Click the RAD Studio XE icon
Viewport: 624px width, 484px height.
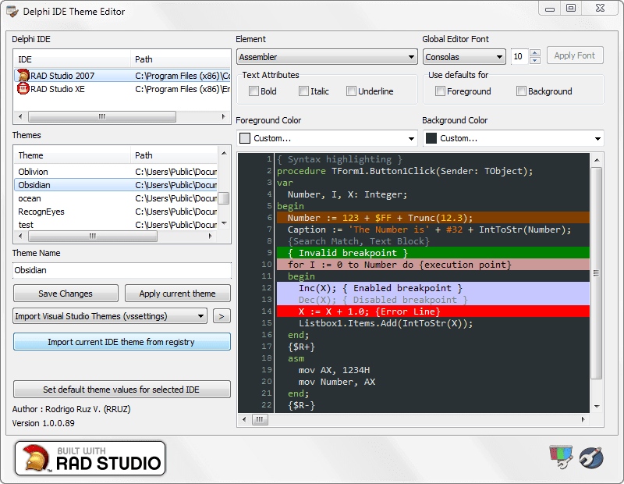[23, 89]
